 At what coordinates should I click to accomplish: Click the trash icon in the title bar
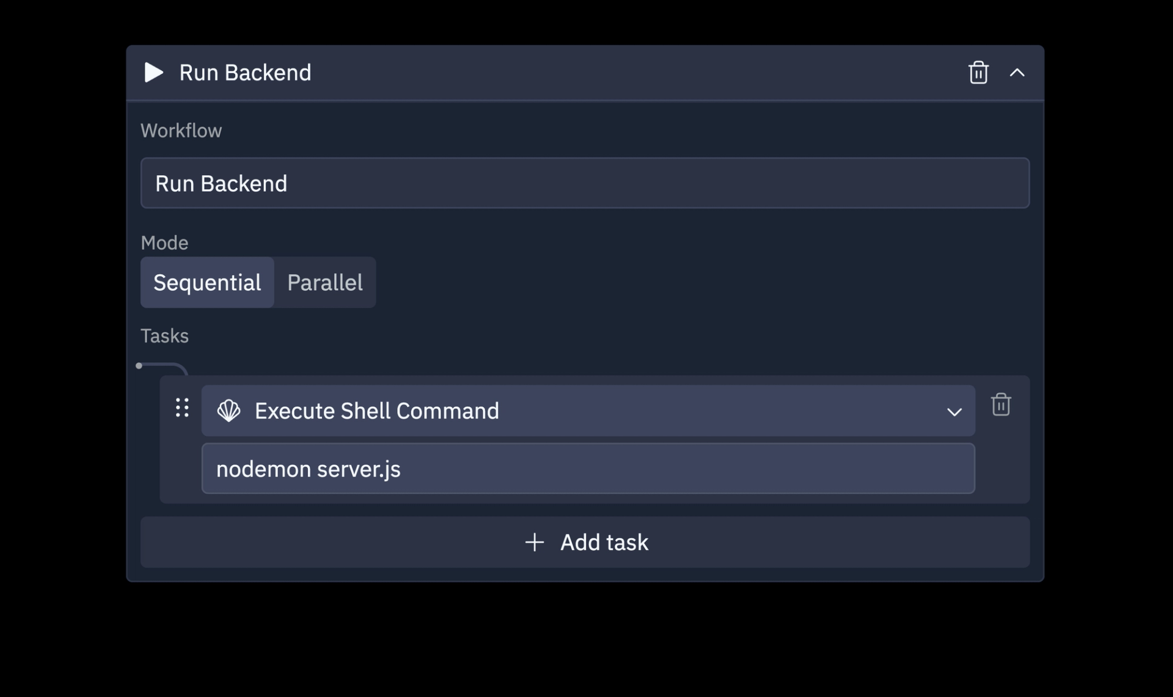(x=978, y=73)
